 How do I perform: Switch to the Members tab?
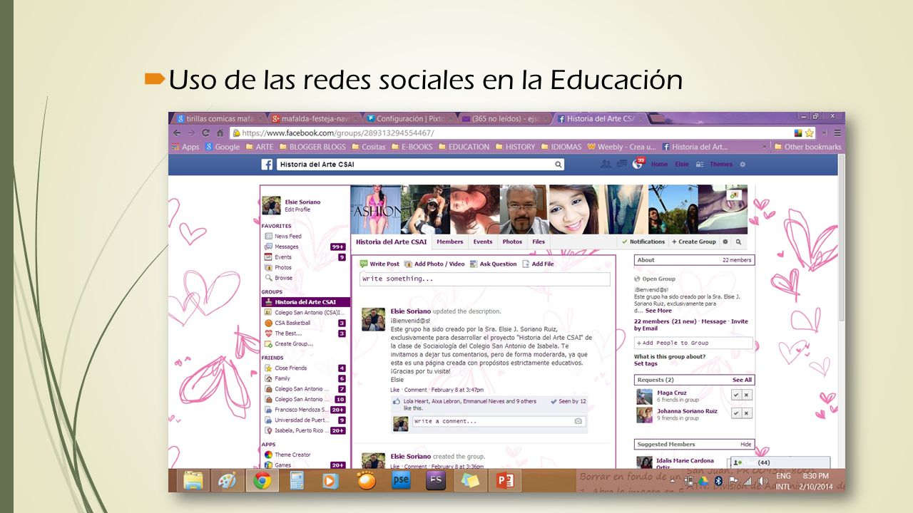point(450,242)
